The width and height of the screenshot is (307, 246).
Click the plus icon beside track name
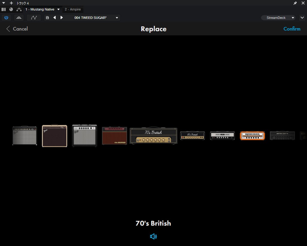click(x=11, y=3)
